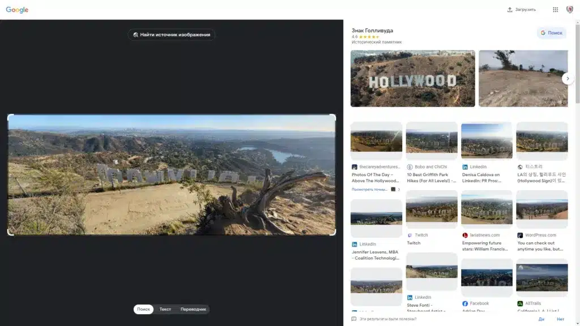Switch to the Текст tab
580x326 pixels.
165,310
